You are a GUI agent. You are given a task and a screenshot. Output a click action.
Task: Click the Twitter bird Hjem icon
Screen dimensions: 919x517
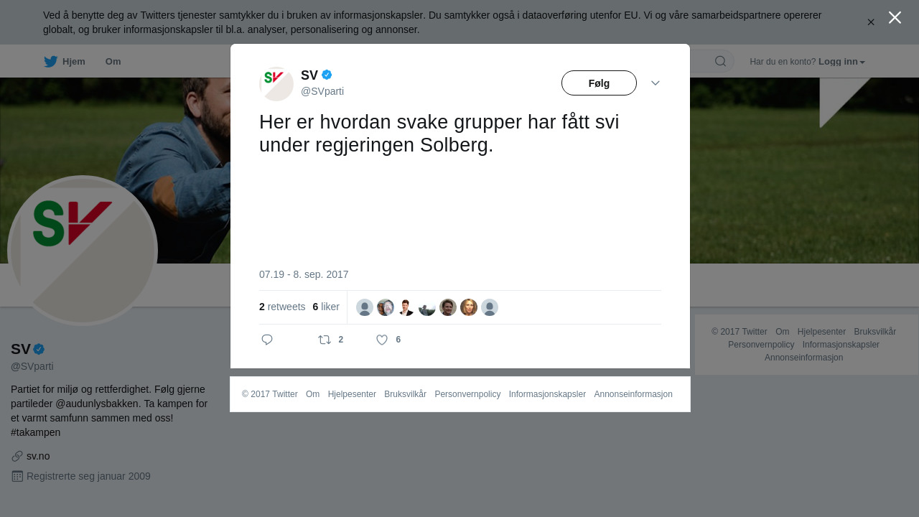click(50, 62)
